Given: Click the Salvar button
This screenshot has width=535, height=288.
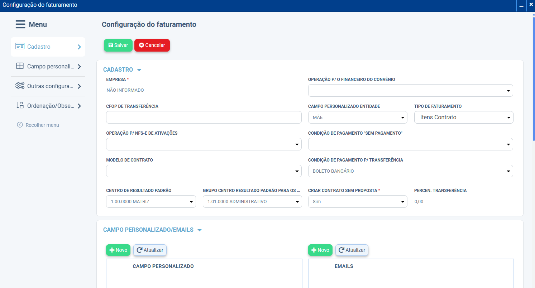Looking at the screenshot, I should pyautogui.click(x=118, y=45).
